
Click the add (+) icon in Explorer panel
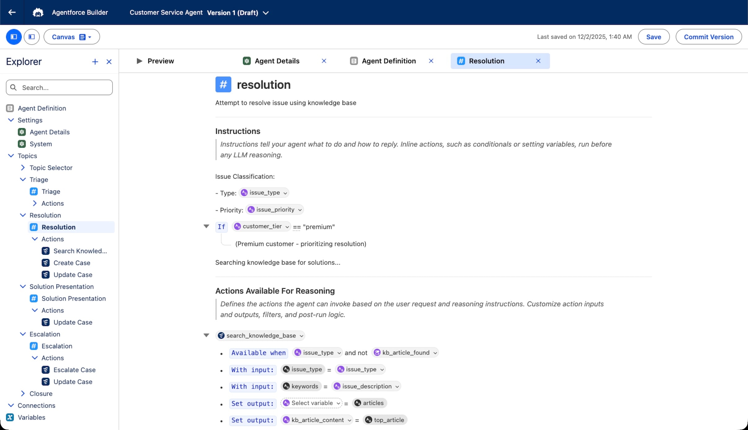pyautogui.click(x=95, y=62)
